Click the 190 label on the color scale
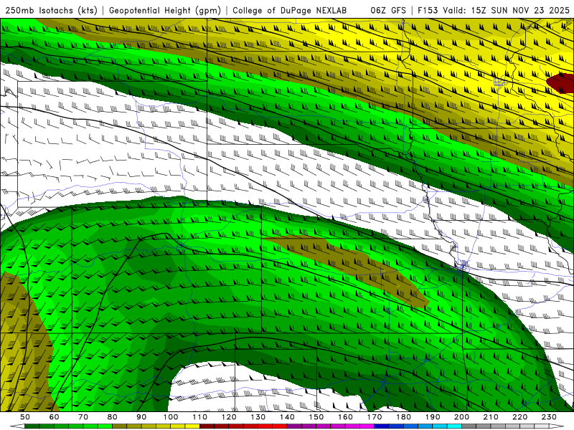Image resolution: width=574 pixels, height=430 pixels. [433, 417]
